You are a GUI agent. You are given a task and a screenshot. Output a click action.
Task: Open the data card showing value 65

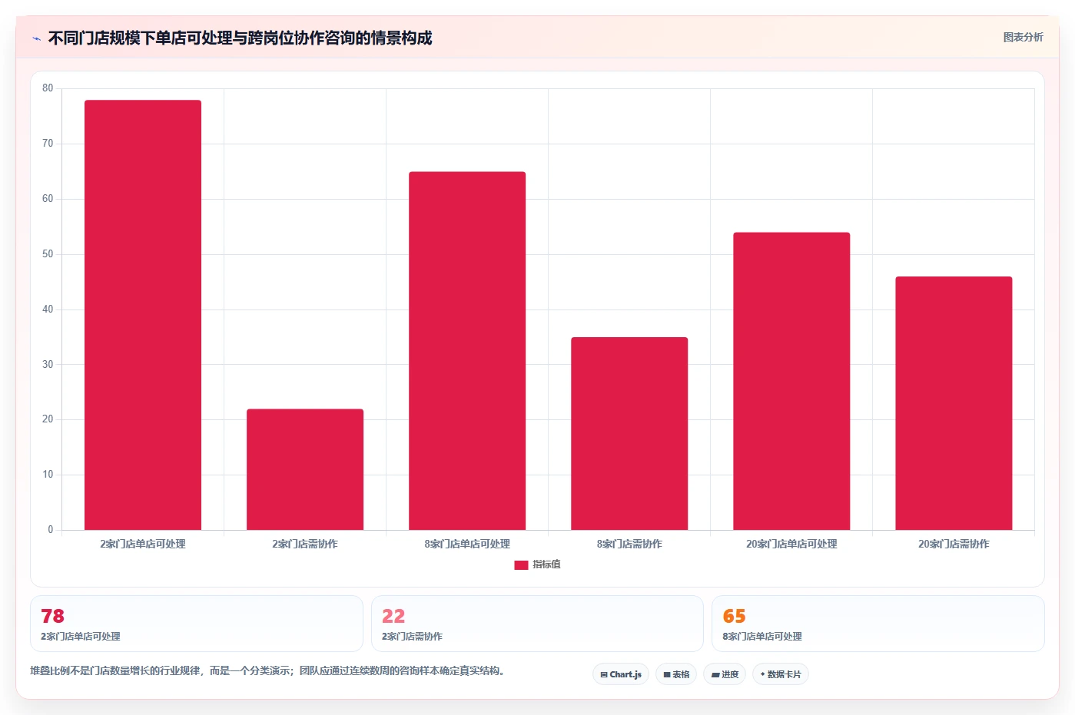pyautogui.click(x=878, y=624)
